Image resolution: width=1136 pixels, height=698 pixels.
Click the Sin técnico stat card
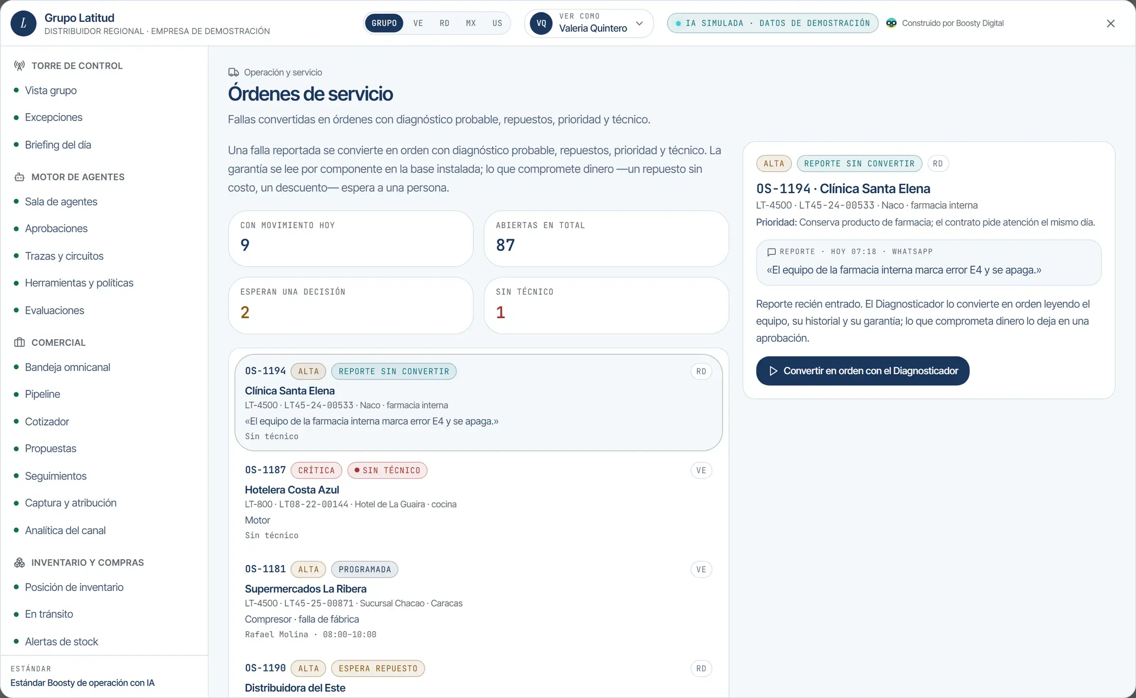(x=606, y=305)
